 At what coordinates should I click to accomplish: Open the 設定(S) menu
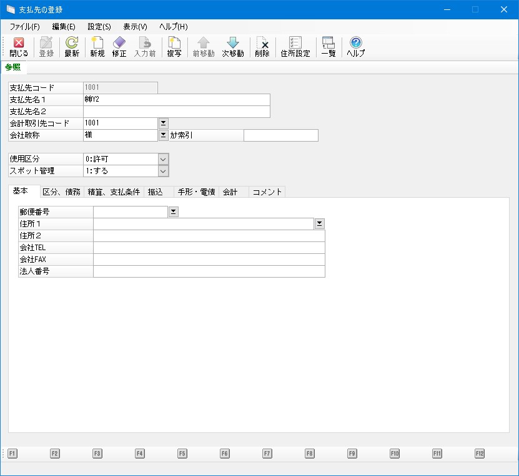tap(99, 27)
